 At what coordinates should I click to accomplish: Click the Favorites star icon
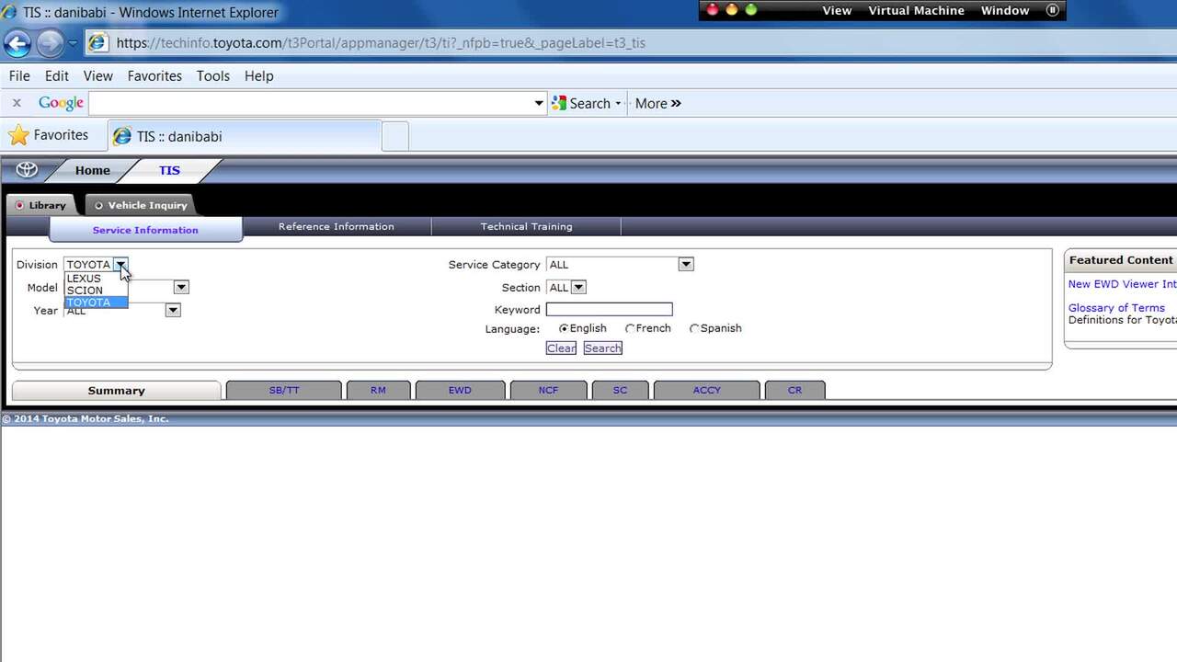18,135
